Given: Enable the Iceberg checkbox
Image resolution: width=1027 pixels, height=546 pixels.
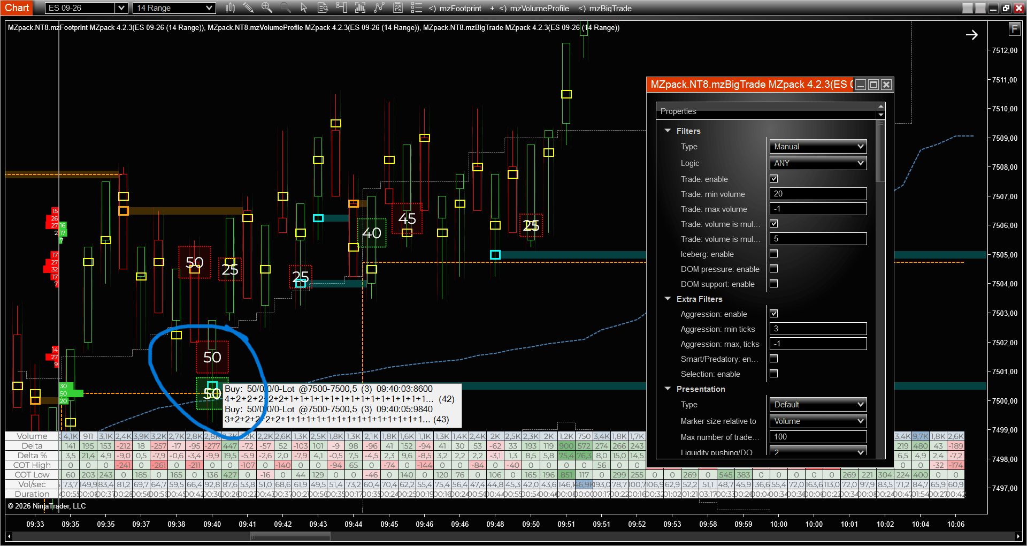Looking at the screenshot, I should point(773,254).
